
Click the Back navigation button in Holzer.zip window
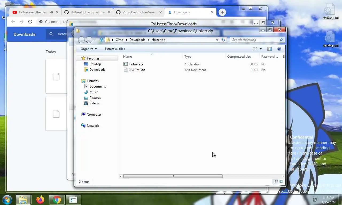pos(81,40)
